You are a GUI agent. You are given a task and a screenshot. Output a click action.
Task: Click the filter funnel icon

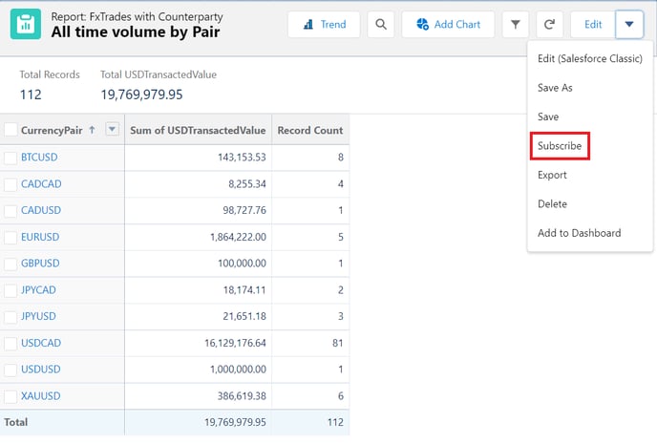pos(515,25)
